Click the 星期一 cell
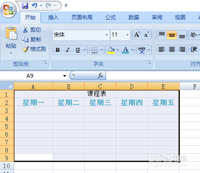The image size is (200, 173). coord(33,102)
